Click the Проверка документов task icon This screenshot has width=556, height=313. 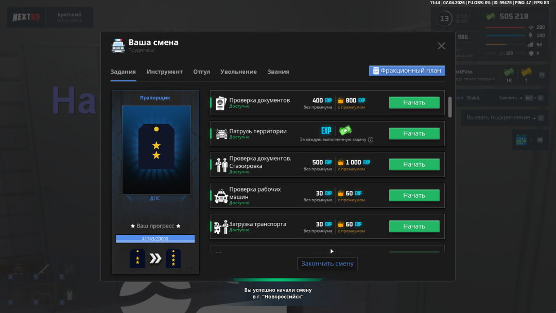point(221,102)
